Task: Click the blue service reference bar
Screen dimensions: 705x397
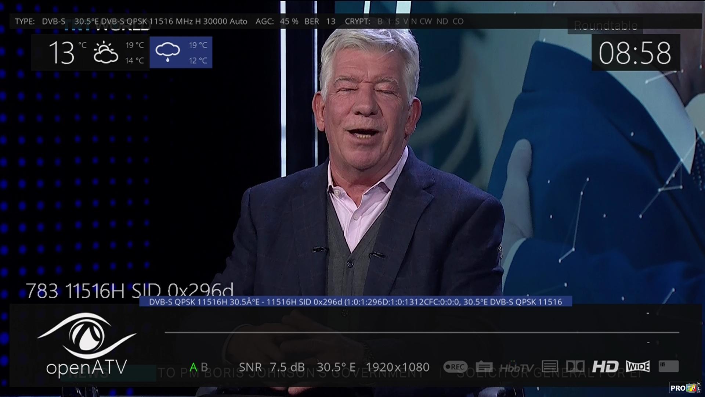Action: point(355,302)
